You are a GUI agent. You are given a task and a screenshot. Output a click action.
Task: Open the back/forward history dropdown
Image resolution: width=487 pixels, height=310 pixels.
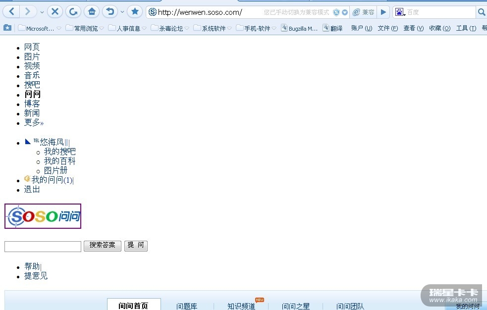(x=42, y=12)
